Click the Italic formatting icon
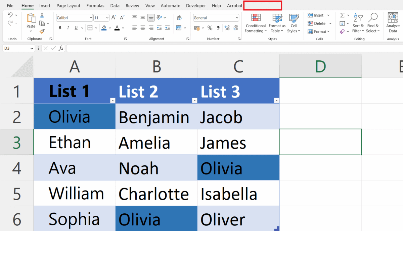 point(68,28)
